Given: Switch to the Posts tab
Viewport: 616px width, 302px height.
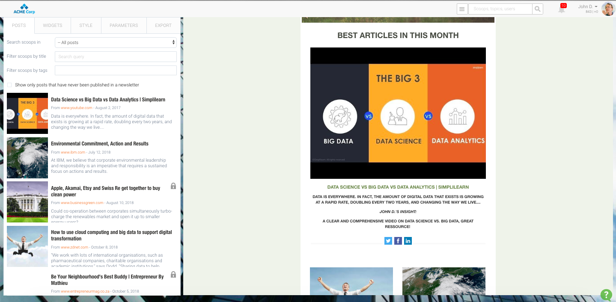Looking at the screenshot, I should (x=19, y=25).
